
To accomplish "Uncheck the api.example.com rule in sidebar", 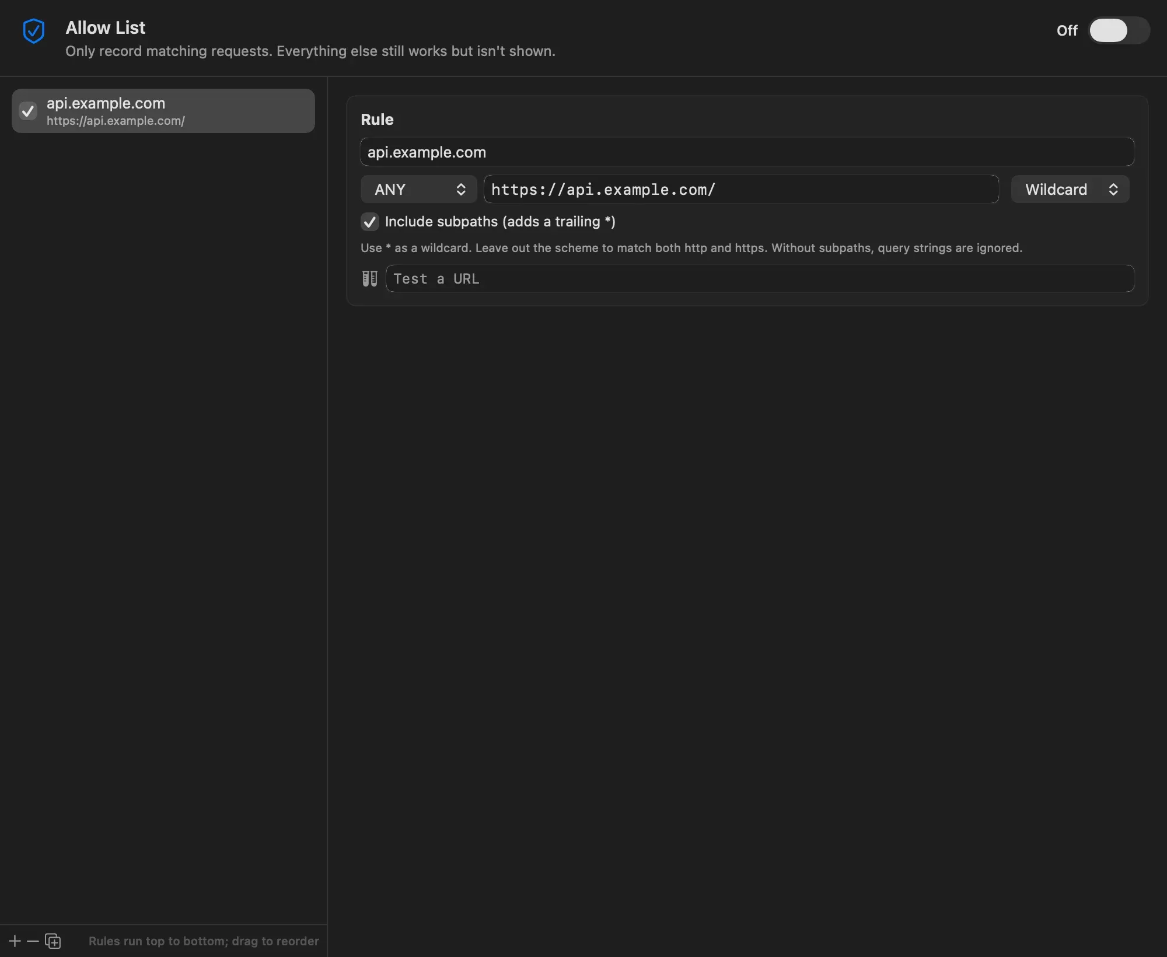I will [x=28, y=111].
